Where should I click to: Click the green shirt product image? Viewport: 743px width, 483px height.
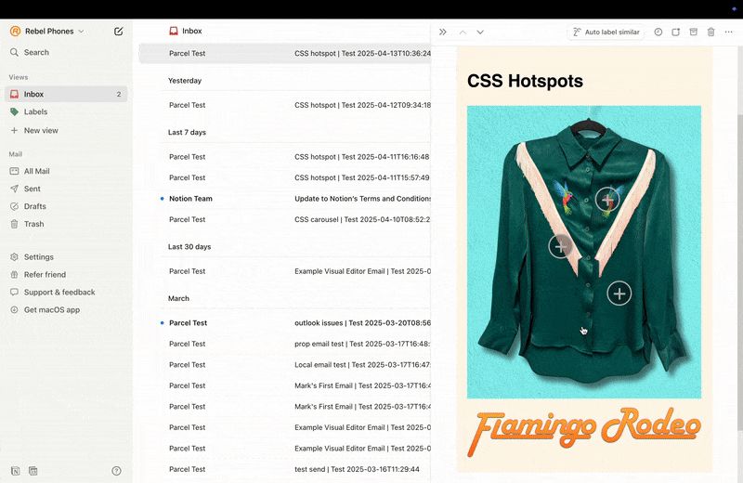tap(584, 251)
